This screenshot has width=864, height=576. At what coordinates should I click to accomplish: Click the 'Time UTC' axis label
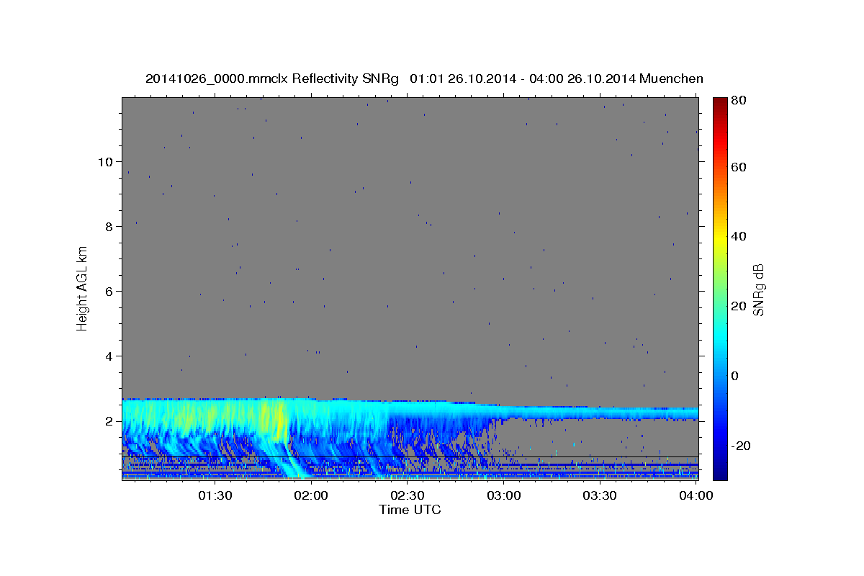[x=410, y=510]
